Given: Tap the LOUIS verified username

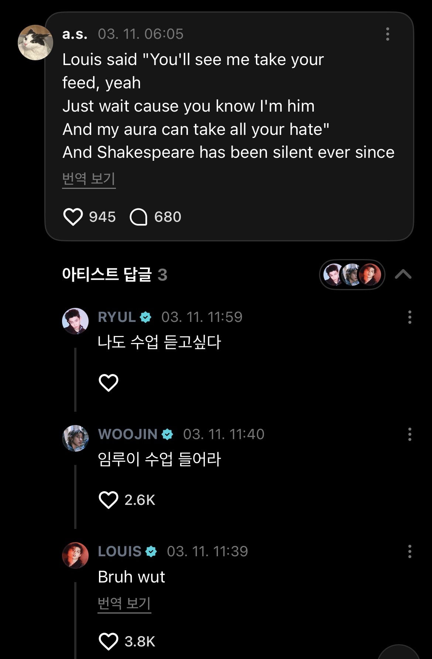Looking at the screenshot, I should 119,551.
